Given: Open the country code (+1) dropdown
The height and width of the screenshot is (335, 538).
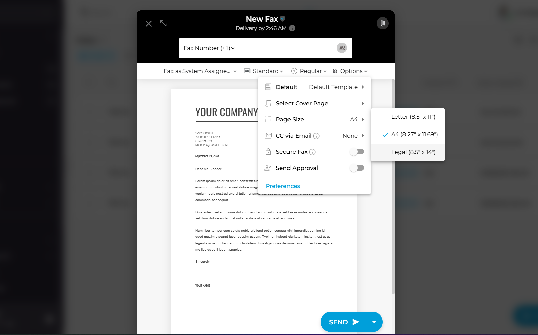Looking at the screenshot, I should point(228,48).
